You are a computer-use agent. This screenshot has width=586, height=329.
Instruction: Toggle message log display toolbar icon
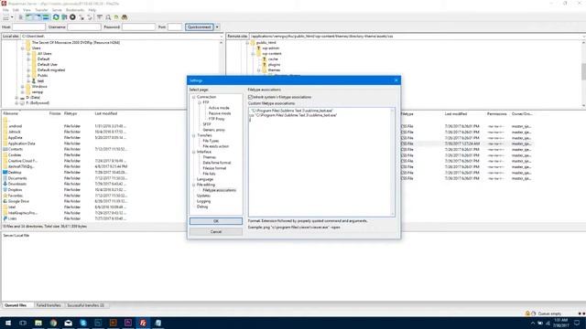(21, 17)
